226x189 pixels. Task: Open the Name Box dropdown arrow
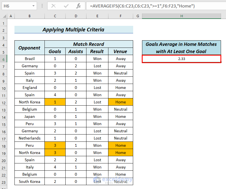pos(34,6)
